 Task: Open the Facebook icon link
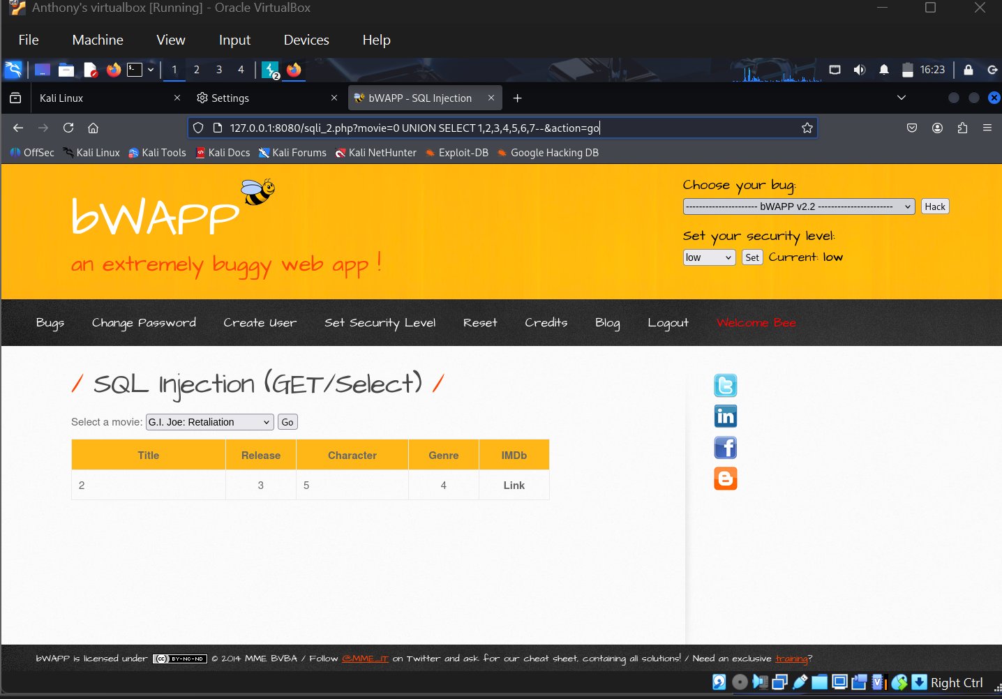pos(725,448)
